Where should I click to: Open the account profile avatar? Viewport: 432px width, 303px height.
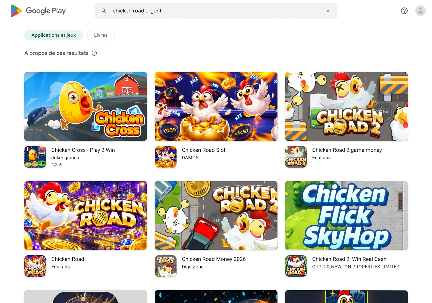click(420, 11)
